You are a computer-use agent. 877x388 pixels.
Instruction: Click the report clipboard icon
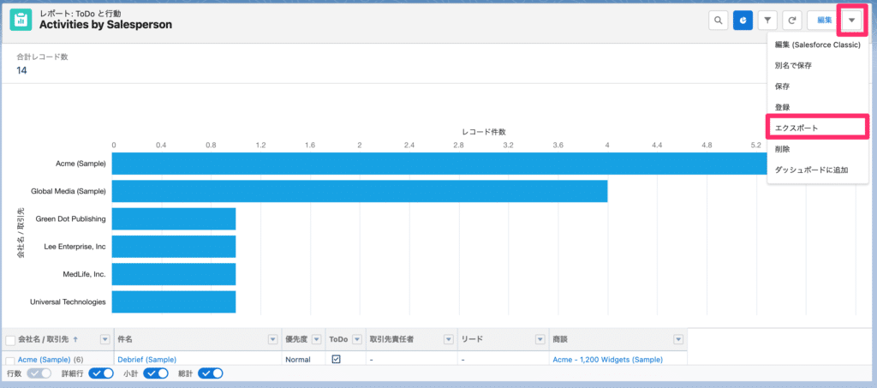21,20
